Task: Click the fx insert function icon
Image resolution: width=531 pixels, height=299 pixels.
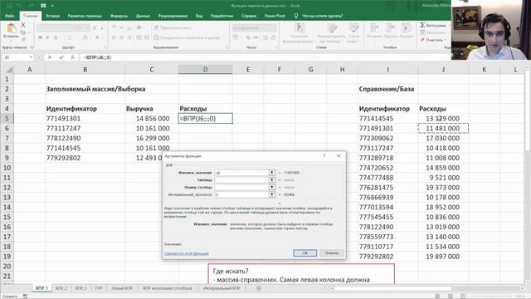Action: coord(72,57)
